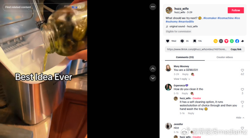The height and width of the screenshot is (138, 250).
Task: Like Mary Mooney's comment
Action: 242,70
